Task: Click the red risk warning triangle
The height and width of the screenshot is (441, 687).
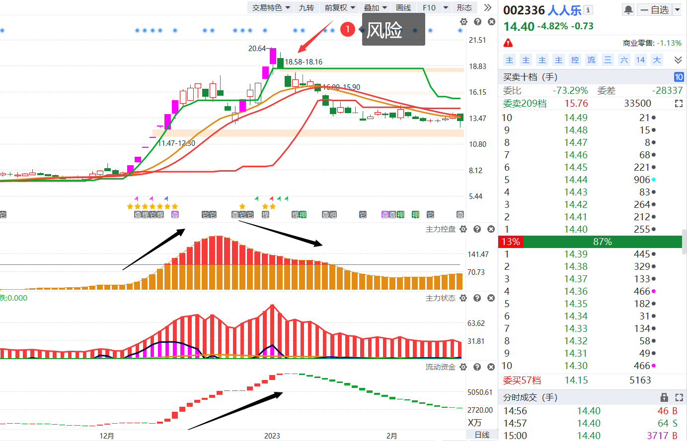Action: tap(508, 43)
